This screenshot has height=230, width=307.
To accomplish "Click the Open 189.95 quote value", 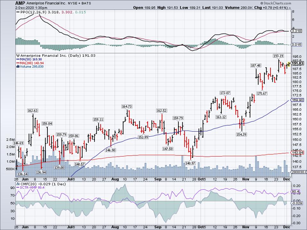I will 144,8.
